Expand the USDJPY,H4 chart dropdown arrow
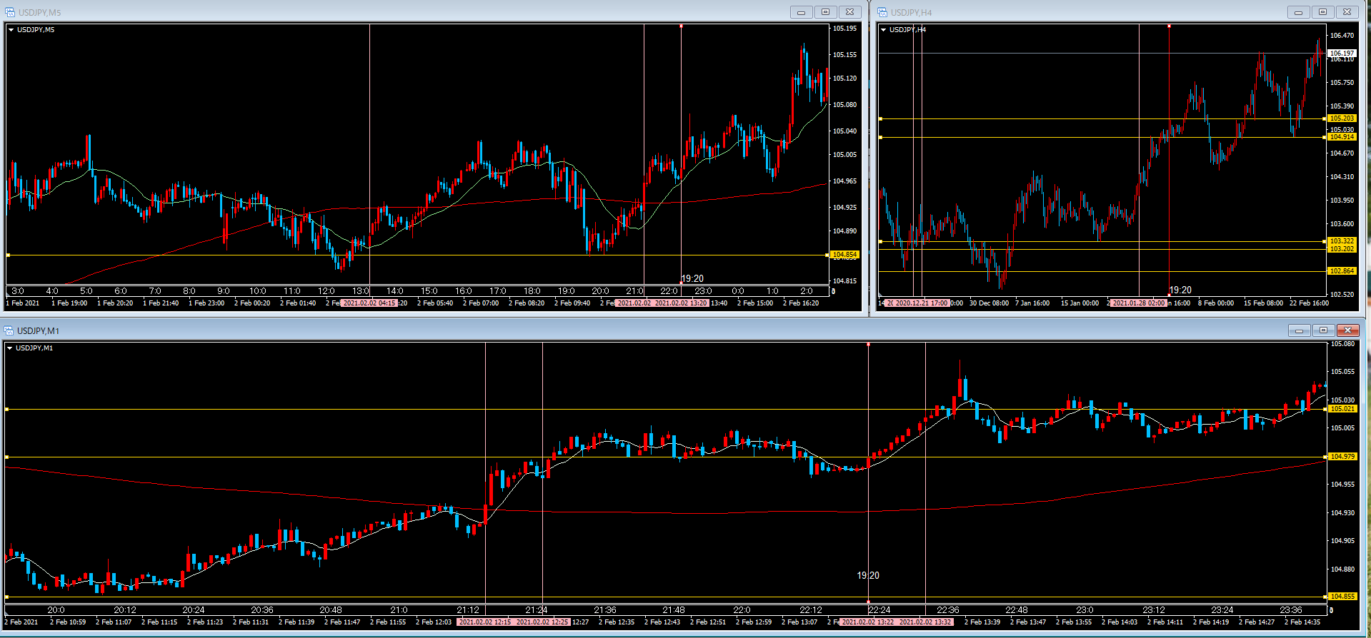1371x638 pixels. [x=884, y=30]
